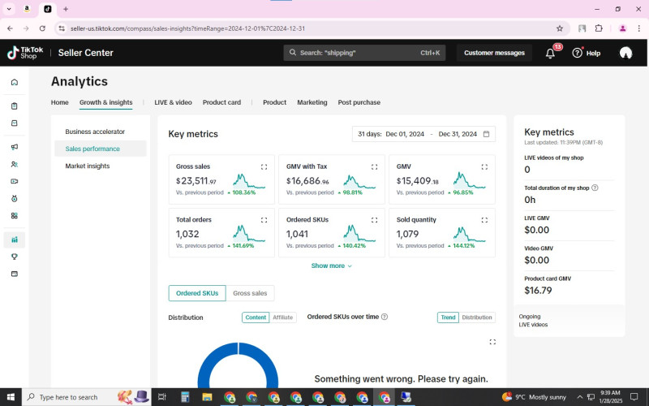Open the Growth medal icon in sidebar

pyautogui.click(x=15, y=198)
